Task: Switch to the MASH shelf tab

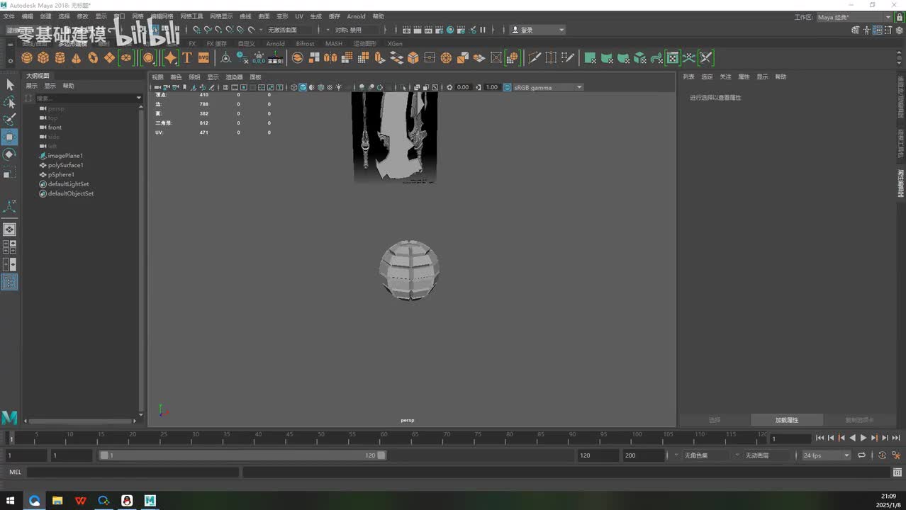Action: pyautogui.click(x=333, y=44)
